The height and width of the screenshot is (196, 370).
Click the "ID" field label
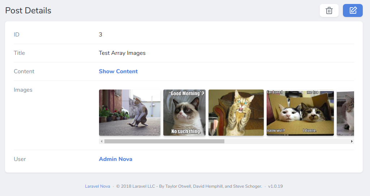[x=17, y=35]
